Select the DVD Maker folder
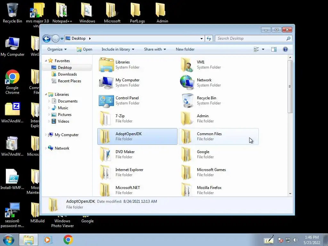The height and width of the screenshot is (246, 328). click(137, 154)
